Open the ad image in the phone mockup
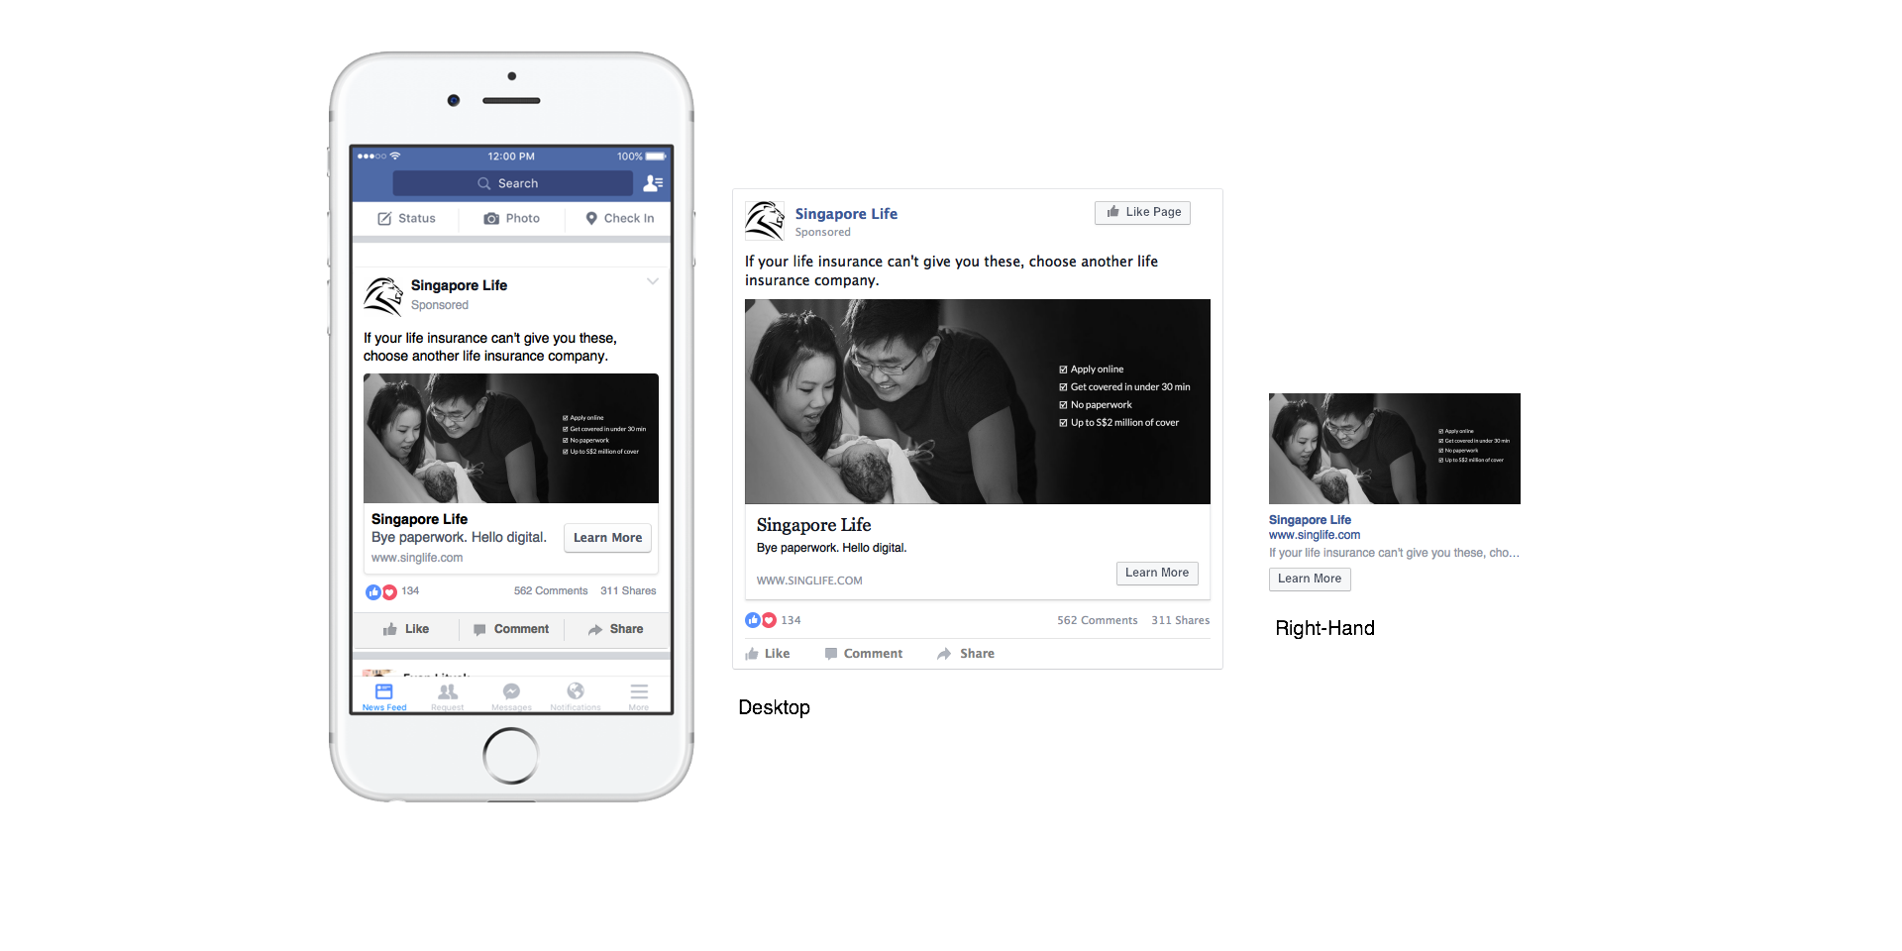Image resolution: width=1902 pixels, height=951 pixels. 511,438
